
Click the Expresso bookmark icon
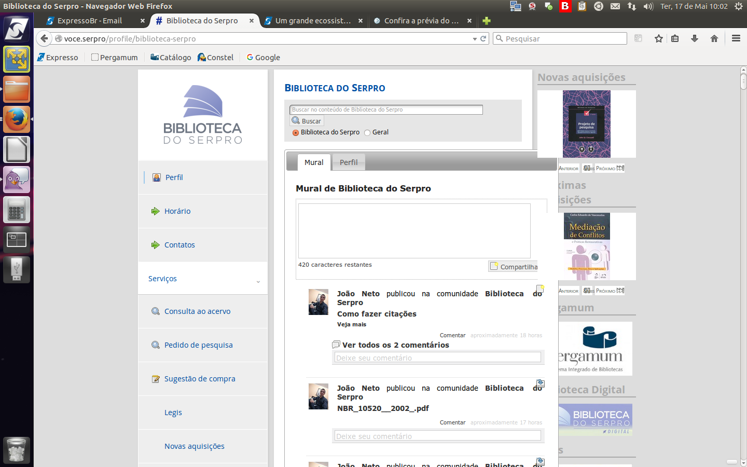coord(41,57)
